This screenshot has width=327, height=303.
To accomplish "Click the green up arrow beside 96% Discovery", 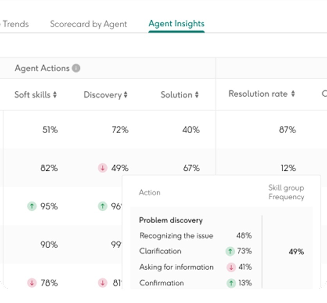I will [102, 206].
